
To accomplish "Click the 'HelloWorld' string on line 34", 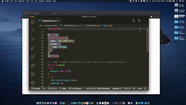I will click(65, 41).
